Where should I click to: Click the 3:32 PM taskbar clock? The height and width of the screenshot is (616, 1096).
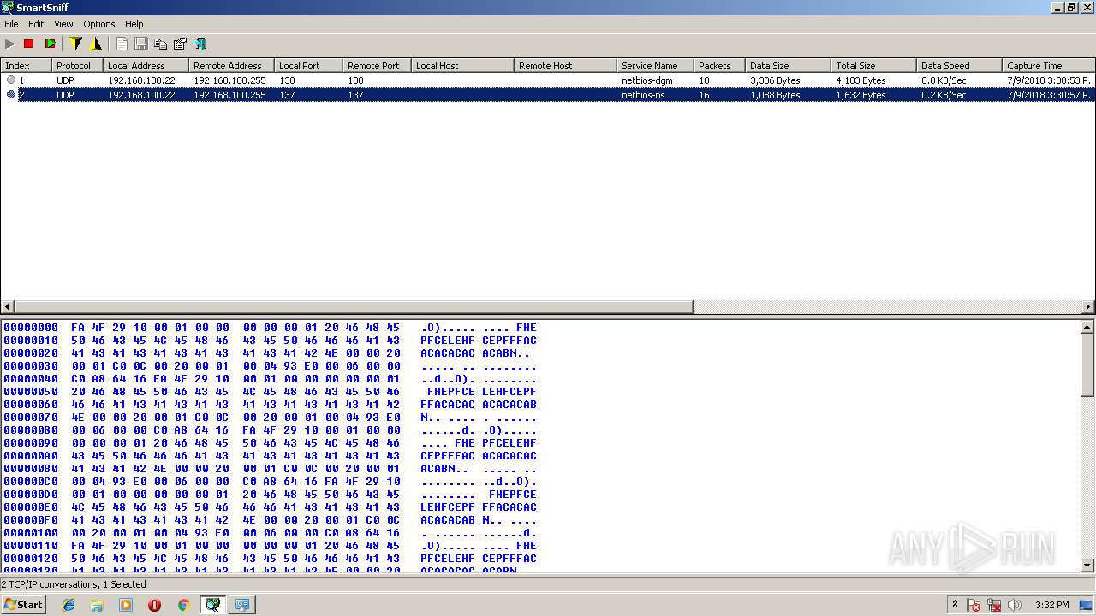pos(1051,605)
